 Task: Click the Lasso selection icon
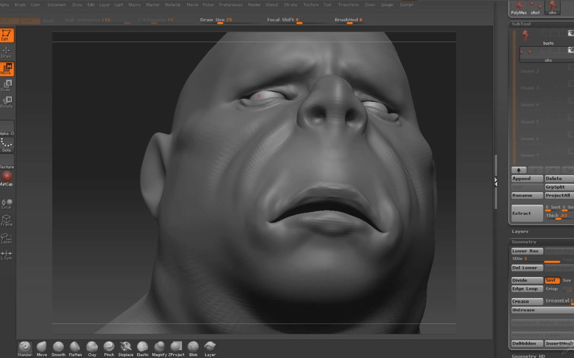(6, 238)
